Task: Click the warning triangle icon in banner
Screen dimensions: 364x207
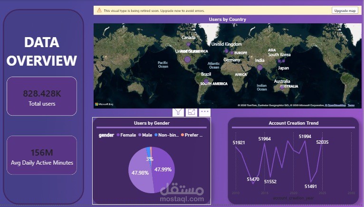Action: click(x=99, y=10)
